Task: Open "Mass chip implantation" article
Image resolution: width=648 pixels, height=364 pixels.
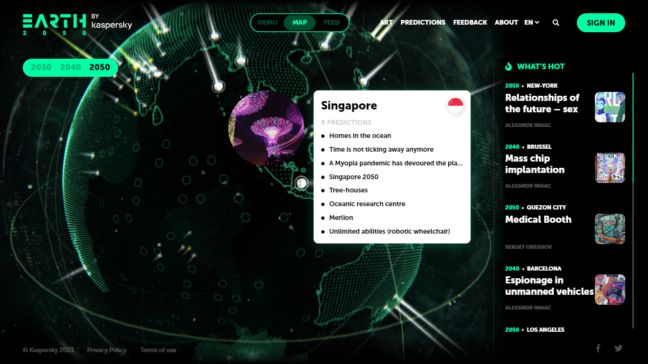Action: pyautogui.click(x=535, y=164)
